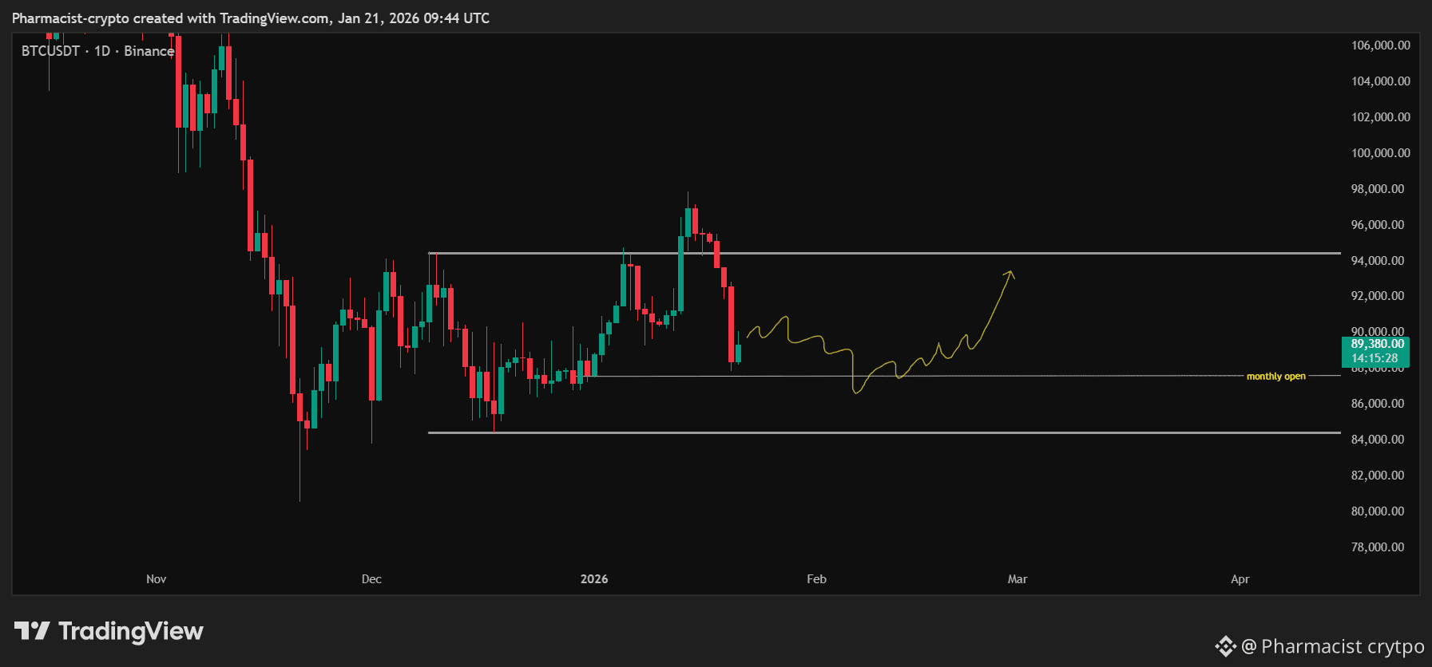Click the yellow "monthly open" label
The width and height of the screenshot is (1432, 667).
[x=1276, y=376]
